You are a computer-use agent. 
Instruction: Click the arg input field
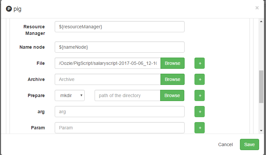[x=119, y=112]
